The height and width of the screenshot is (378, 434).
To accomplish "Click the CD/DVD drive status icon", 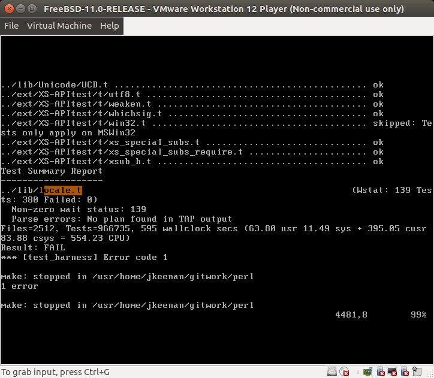I will 344,371.
